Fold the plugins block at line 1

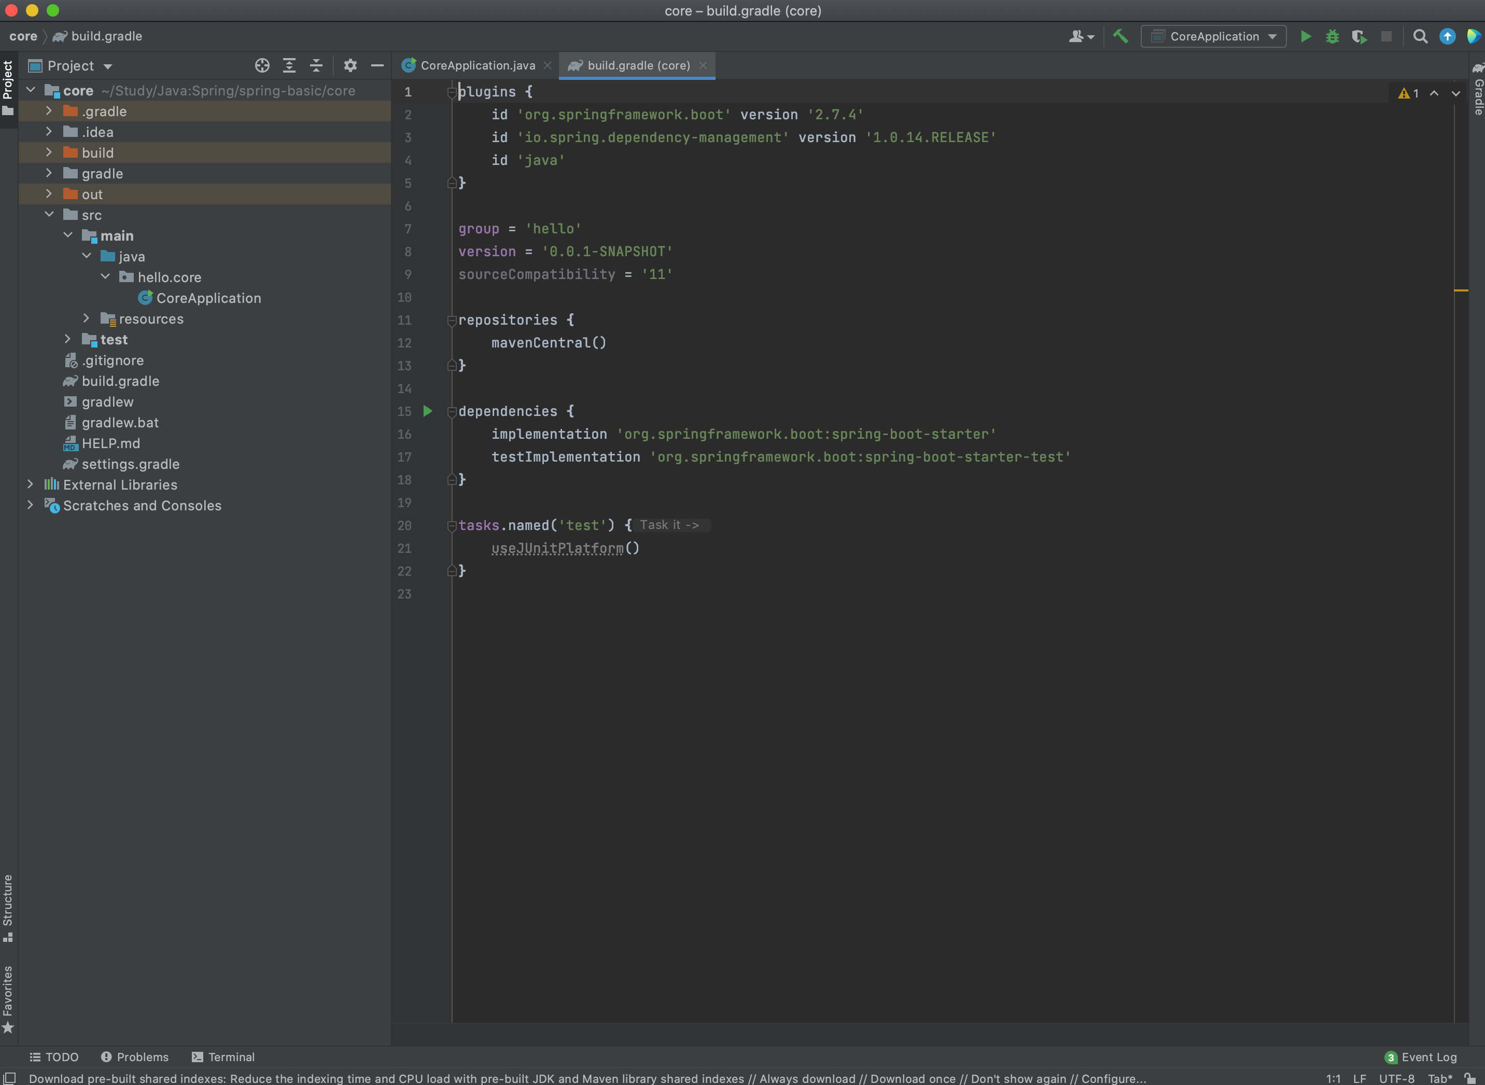click(x=452, y=93)
